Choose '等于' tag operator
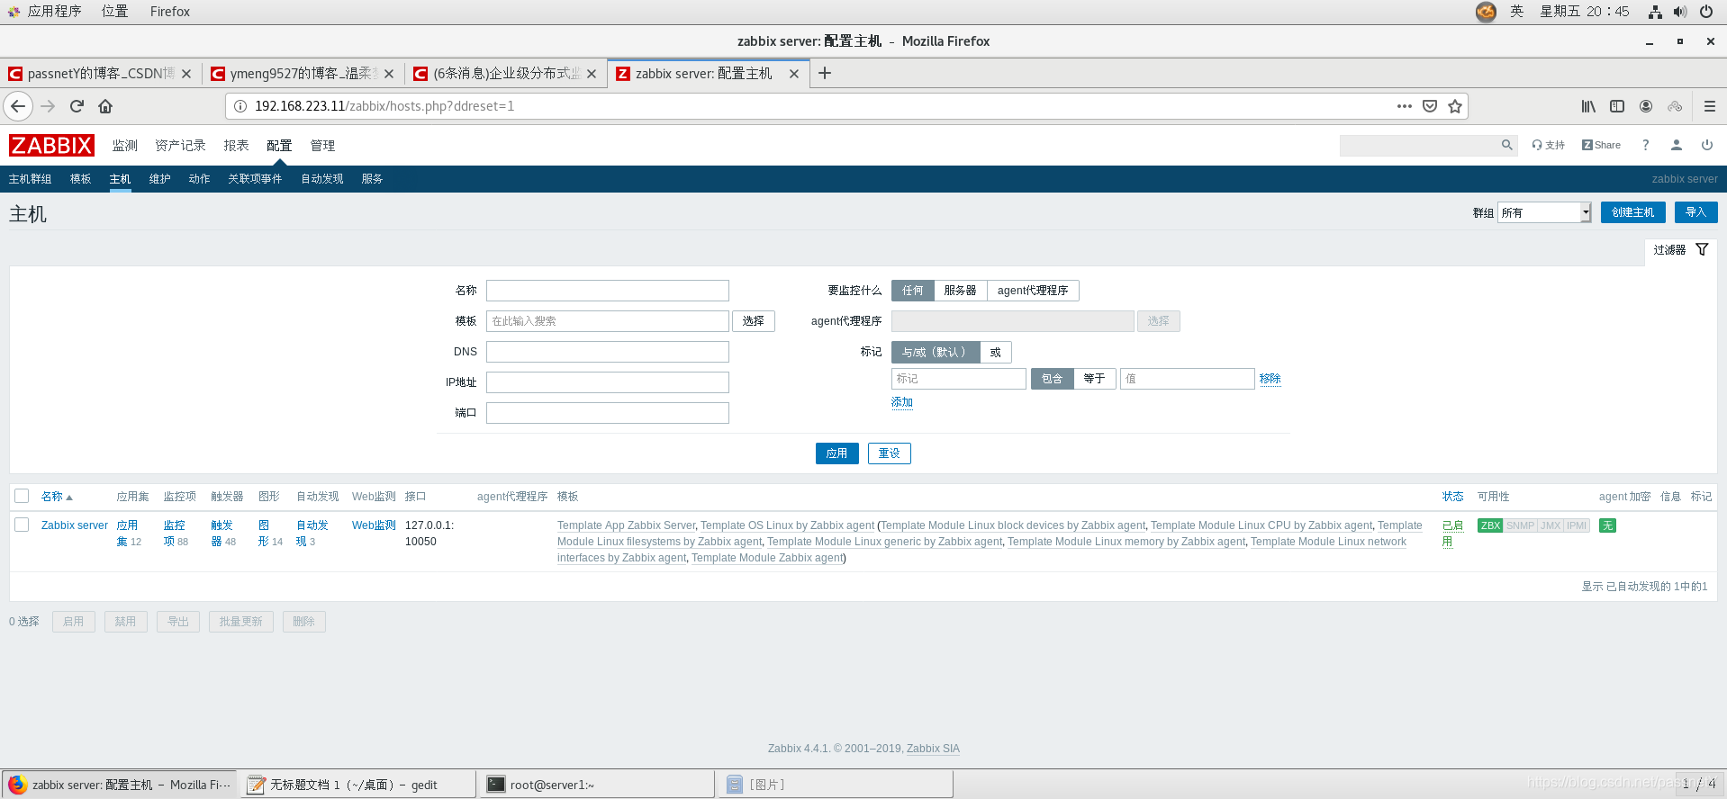The height and width of the screenshot is (799, 1727). pyautogui.click(x=1094, y=379)
